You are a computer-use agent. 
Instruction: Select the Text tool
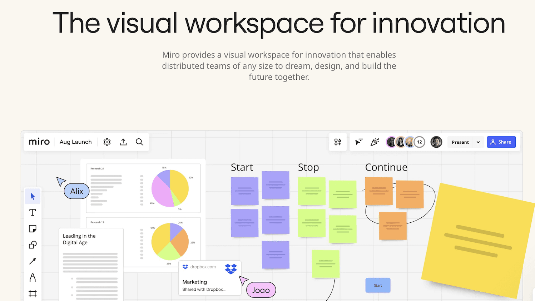[x=33, y=212]
